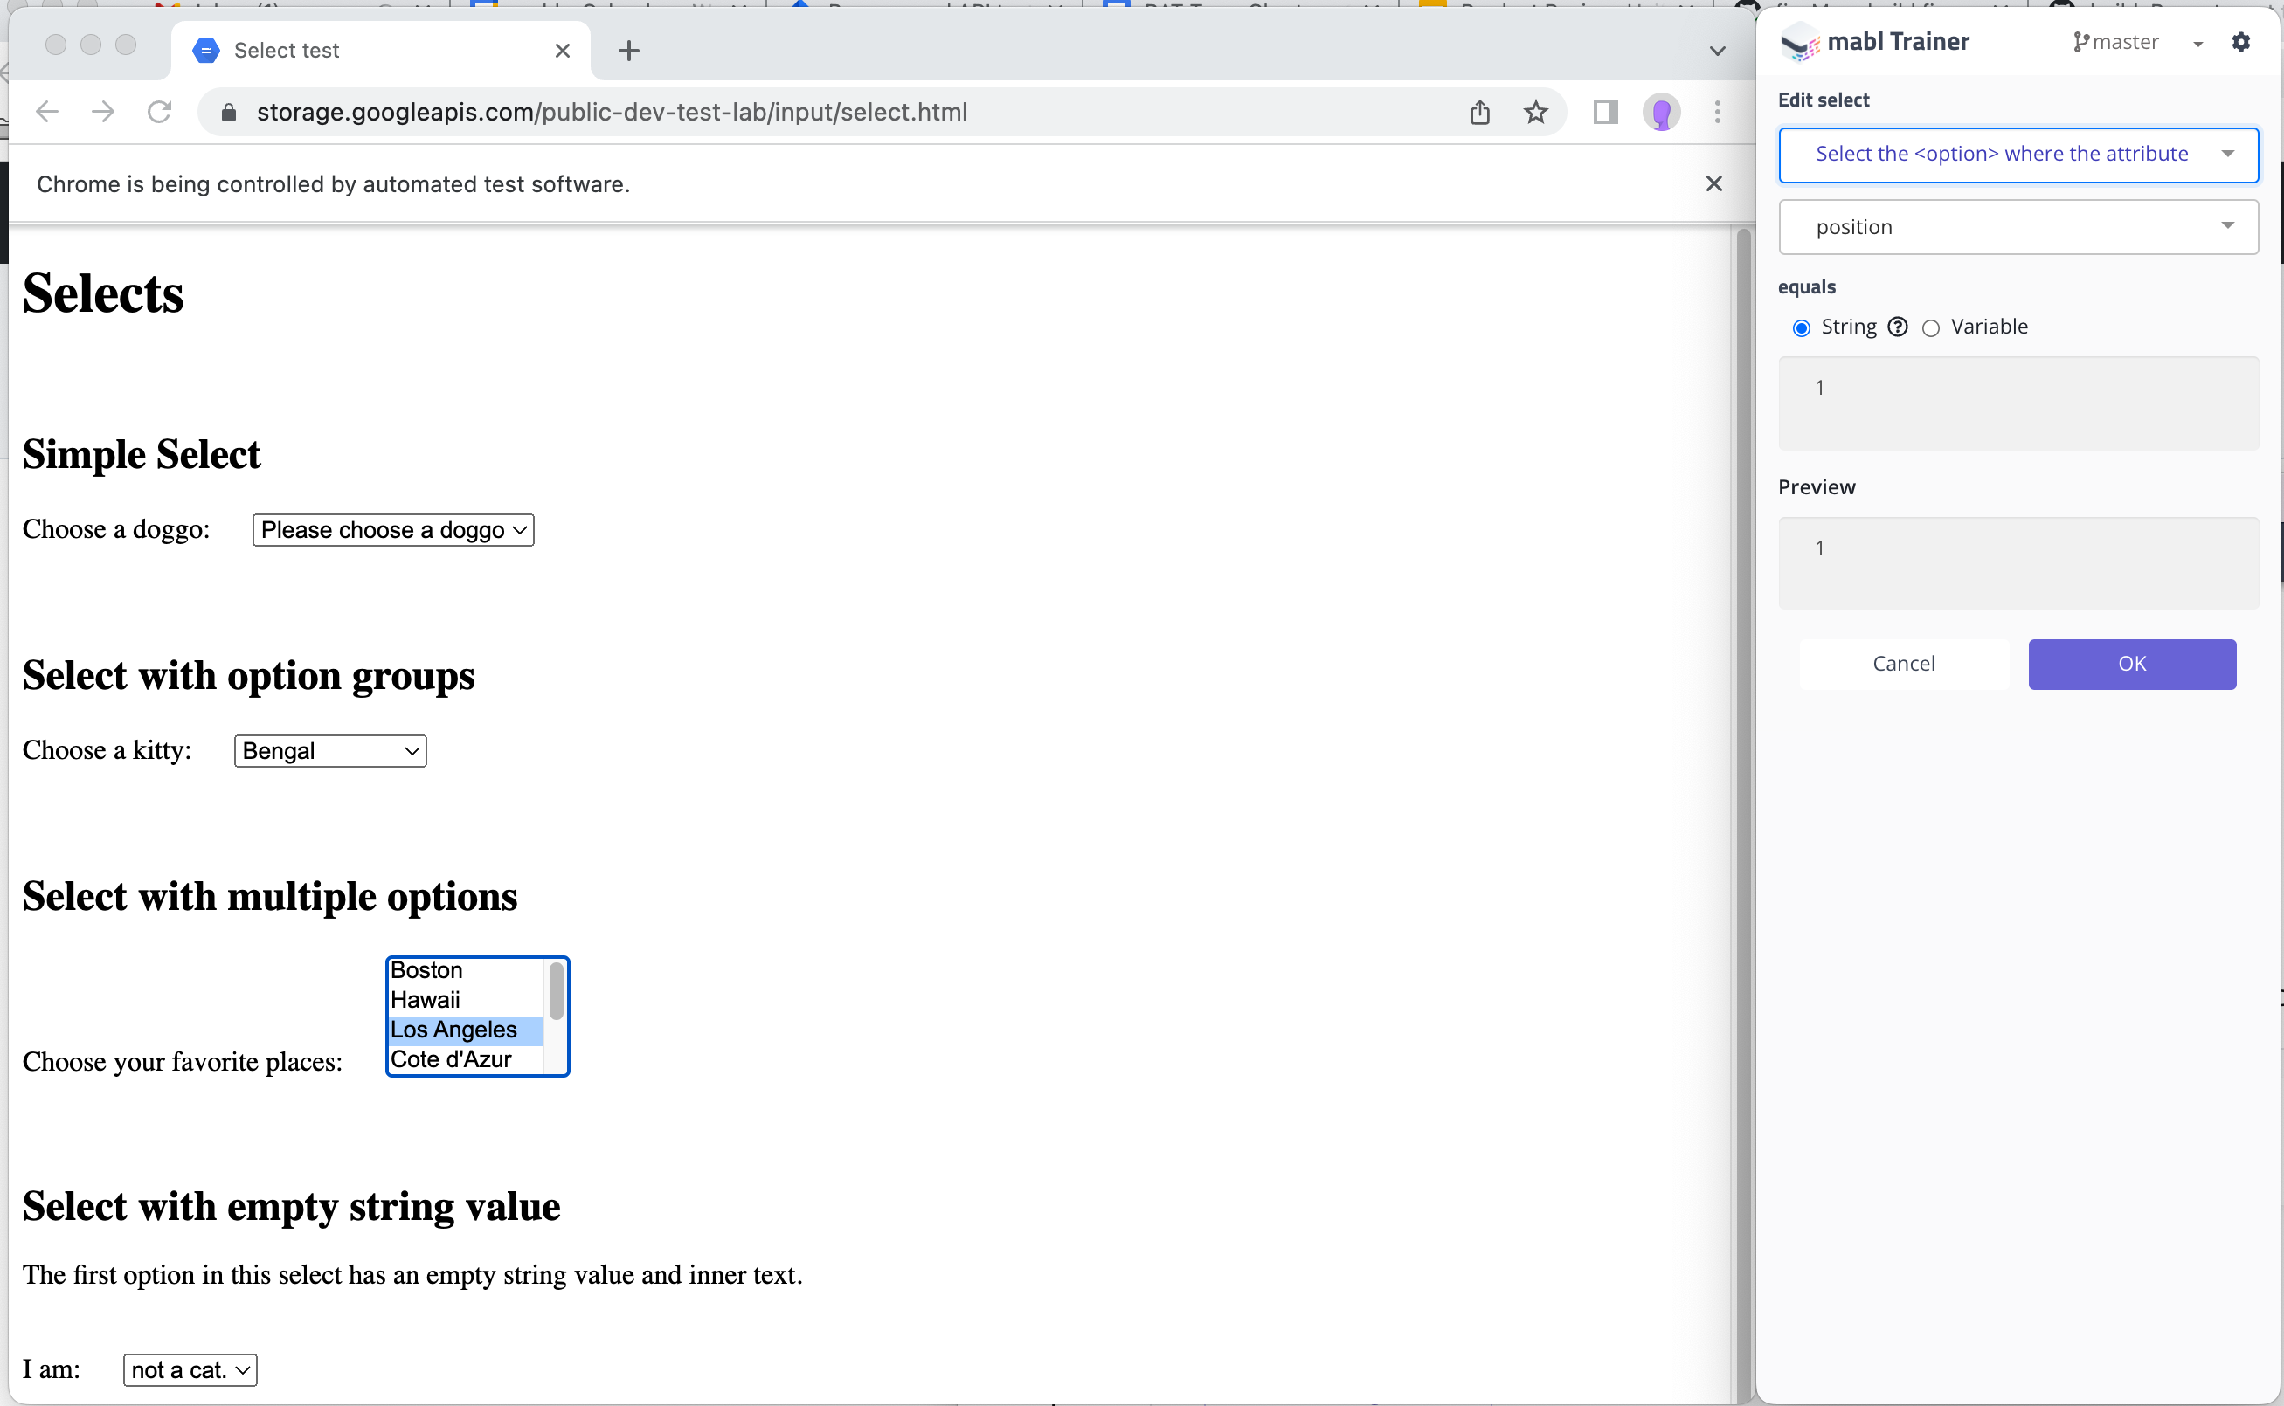Click the Cancel button
The width and height of the screenshot is (2284, 1406).
pos(1902,664)
